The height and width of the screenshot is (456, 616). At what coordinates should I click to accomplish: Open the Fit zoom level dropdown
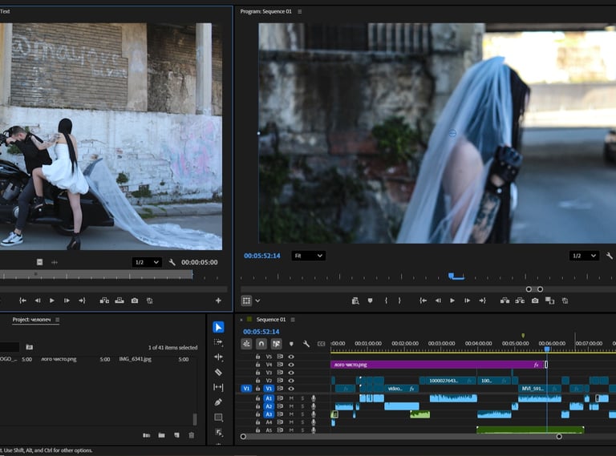tap(308, 256)
